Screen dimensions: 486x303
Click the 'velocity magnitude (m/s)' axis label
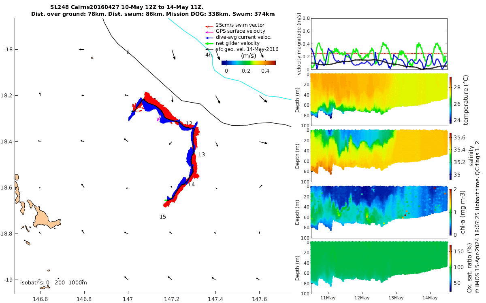coord(299,44)
